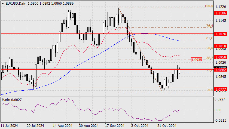This screenshot has width=229, height=129.
Task: Click the 30 Aug 2024 date label
Action: [x=89, y=126]
